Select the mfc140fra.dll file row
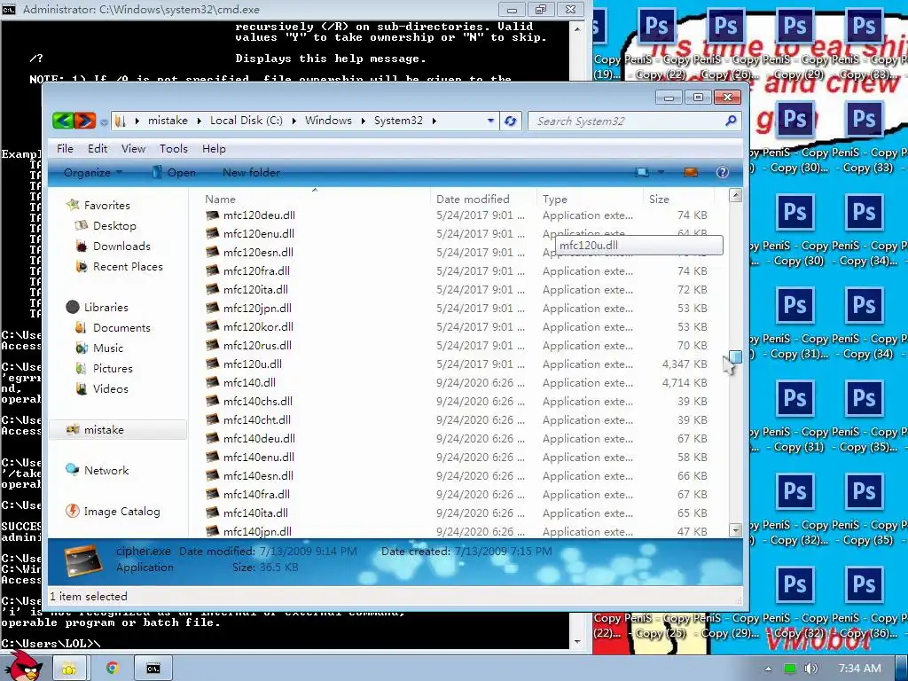Image resolution: width=908 pixels, height=681 pixels. pyautogui.click(x=458, y=494)
